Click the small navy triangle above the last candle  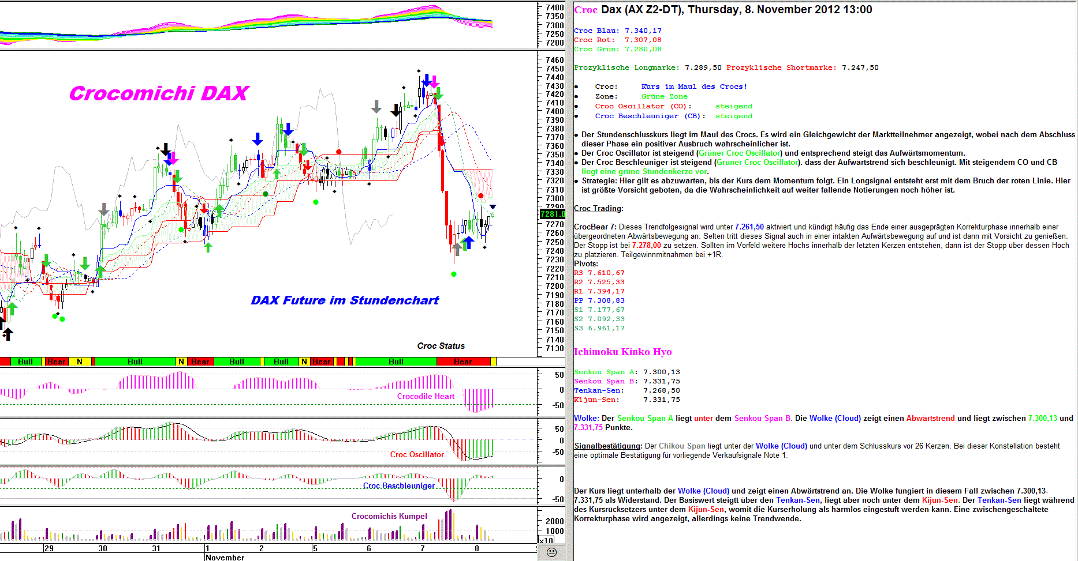pyautogui.click(x=493, y=207)
